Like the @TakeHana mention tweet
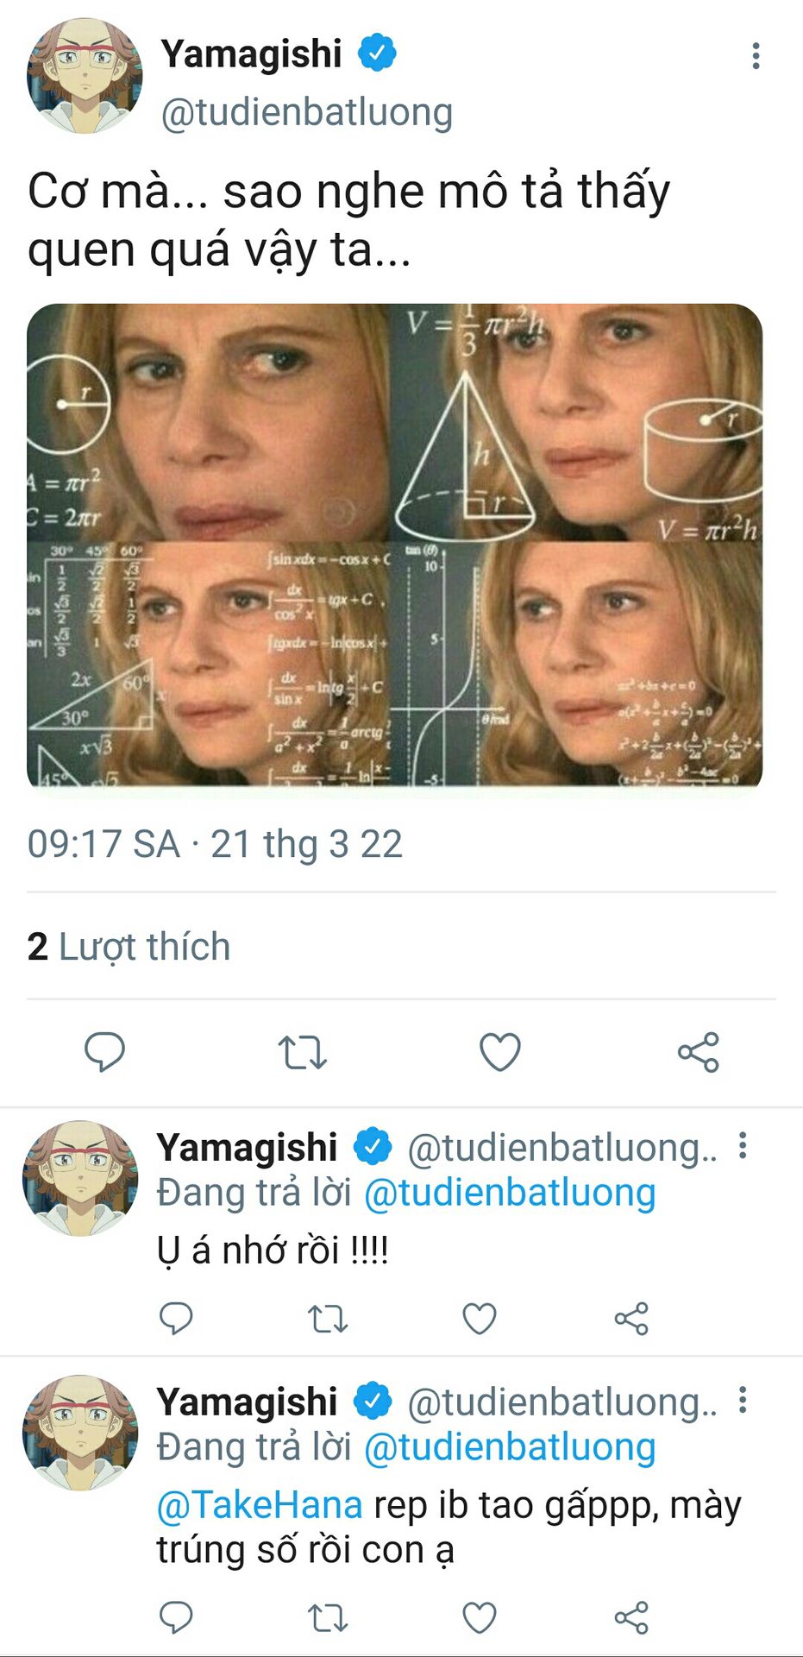 click(x=480, y=1618)
